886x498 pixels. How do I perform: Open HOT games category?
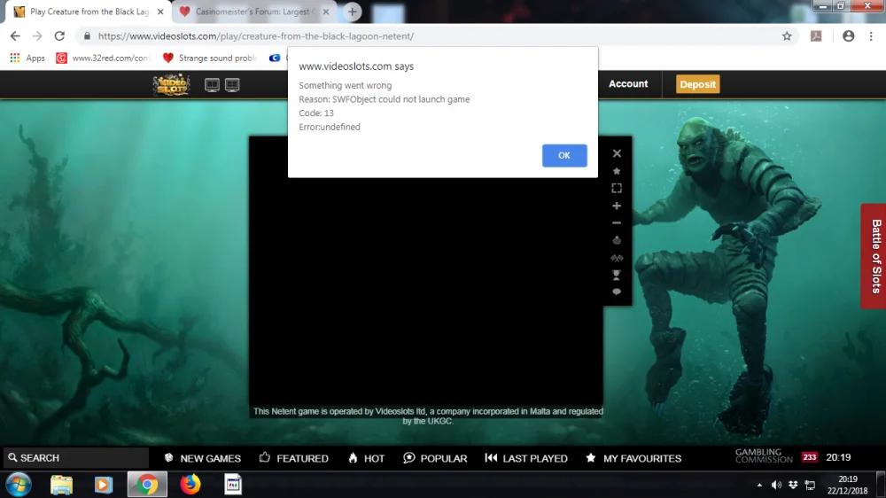[366, 458]
